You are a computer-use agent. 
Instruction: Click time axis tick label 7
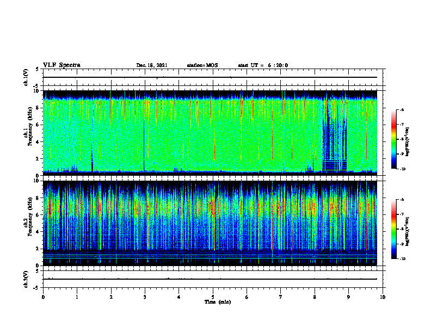(281, 297)
